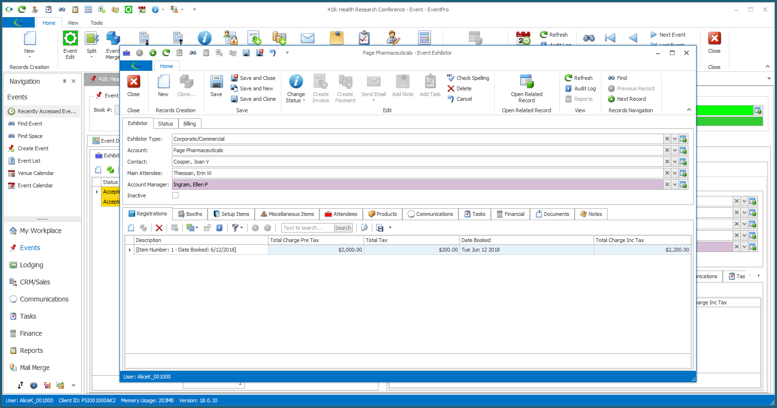Click Cancel in the Exhibitor Edit group
The image size is (777, 408).
click(x=460, y=99)
